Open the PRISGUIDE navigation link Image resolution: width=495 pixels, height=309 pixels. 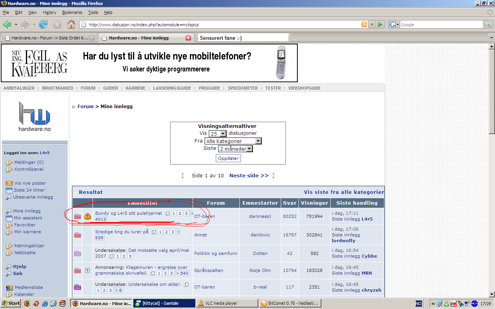[x=210, y=88]
